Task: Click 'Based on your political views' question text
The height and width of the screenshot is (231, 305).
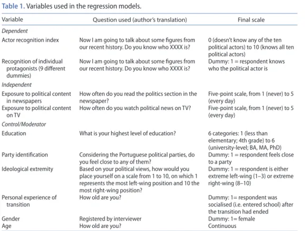Action: (139, 180)
